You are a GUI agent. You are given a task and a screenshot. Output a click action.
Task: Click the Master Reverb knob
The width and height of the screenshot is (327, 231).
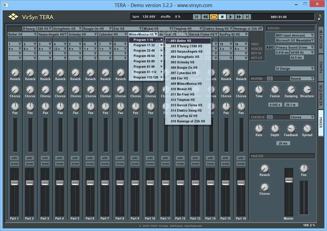pos(265,168)
